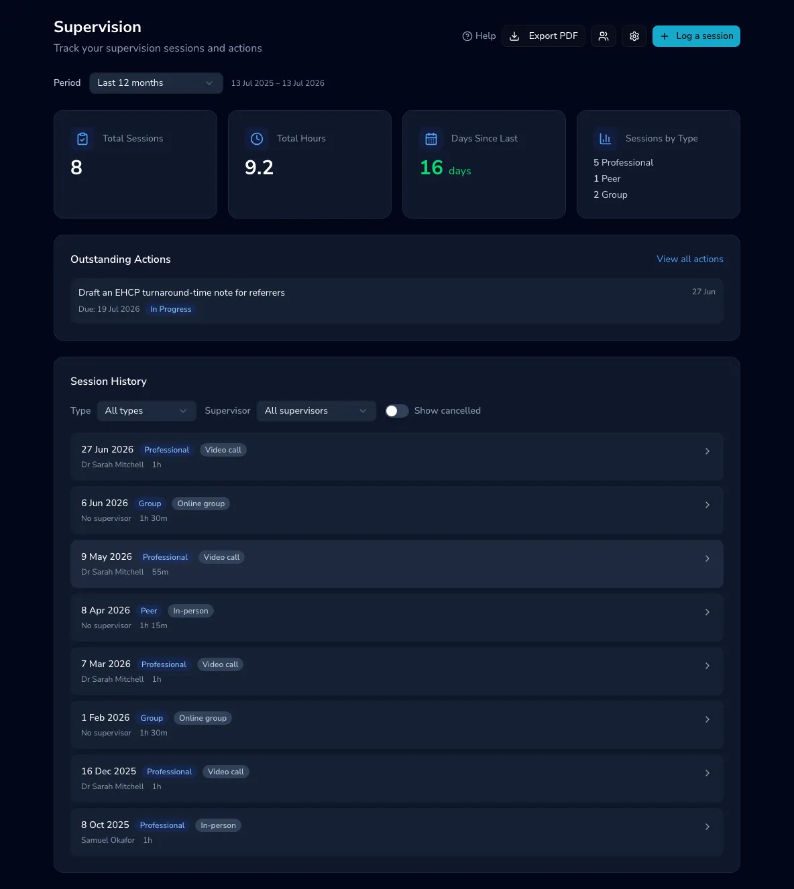
Task: Click the clock icon on Total Hours card
Action: (x=257, y=139)
